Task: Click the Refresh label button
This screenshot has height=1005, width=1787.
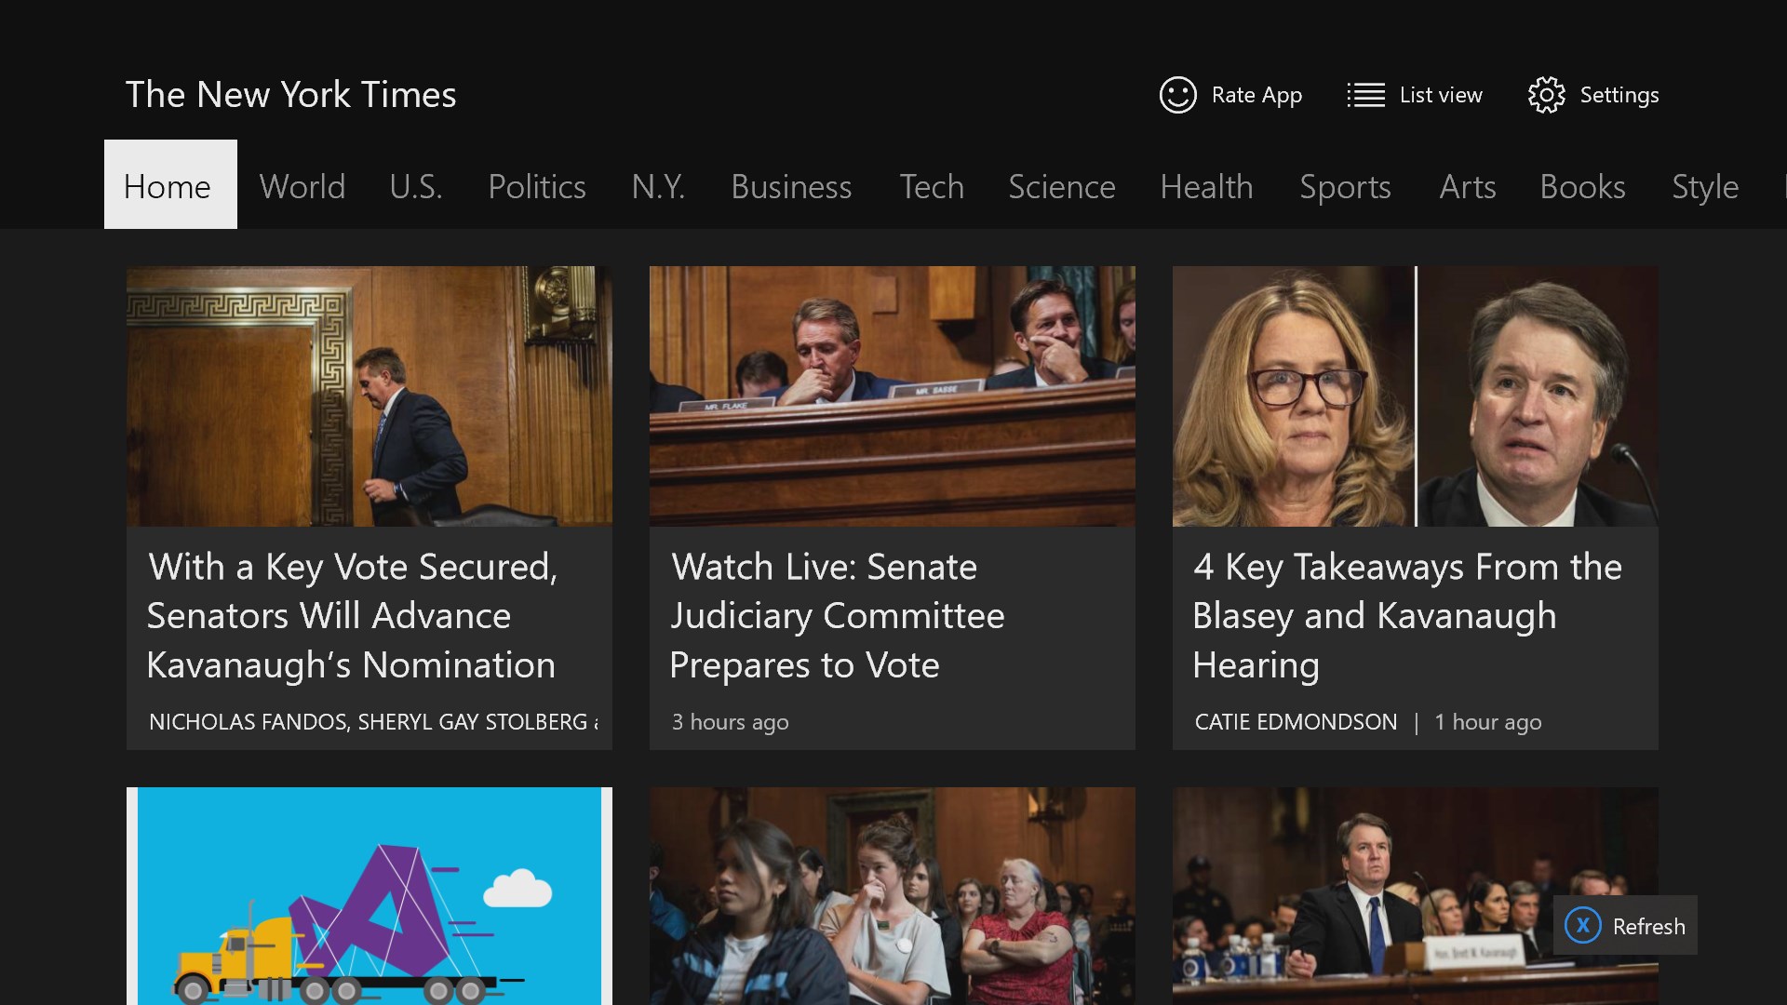Action: [x=1648, y=926]
